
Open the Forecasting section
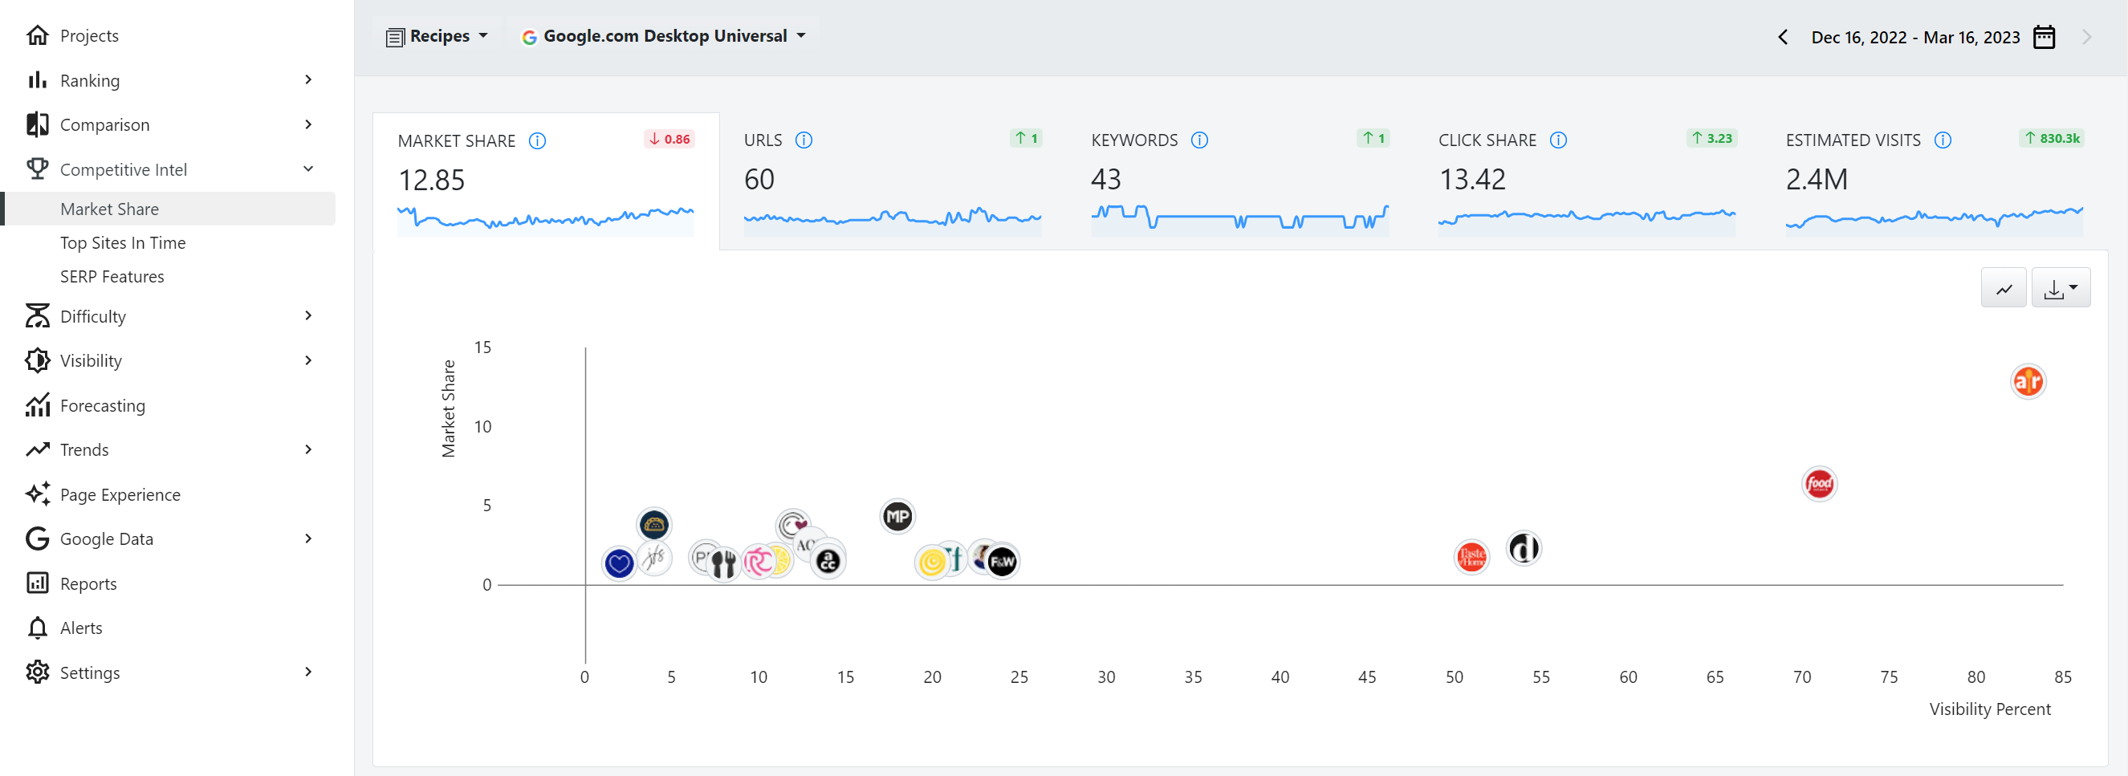point(103,405)
